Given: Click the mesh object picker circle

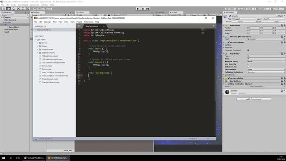Looking at the screenshot, I should tap(285, 39).
